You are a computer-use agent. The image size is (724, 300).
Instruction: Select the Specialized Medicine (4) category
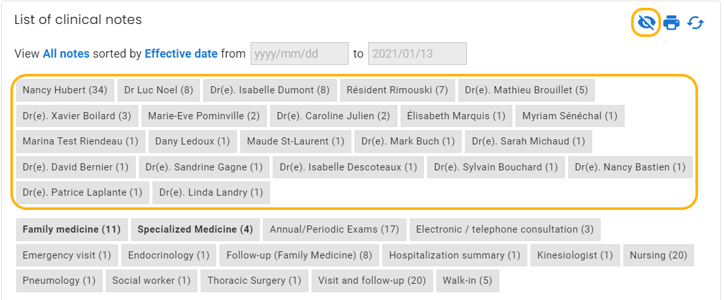pyautogui.click(x=195, y=229)
